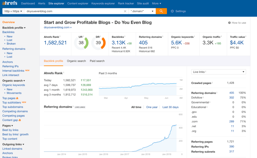Switch to the Organic search tab
257x158 pixels.
click(76, 61)
